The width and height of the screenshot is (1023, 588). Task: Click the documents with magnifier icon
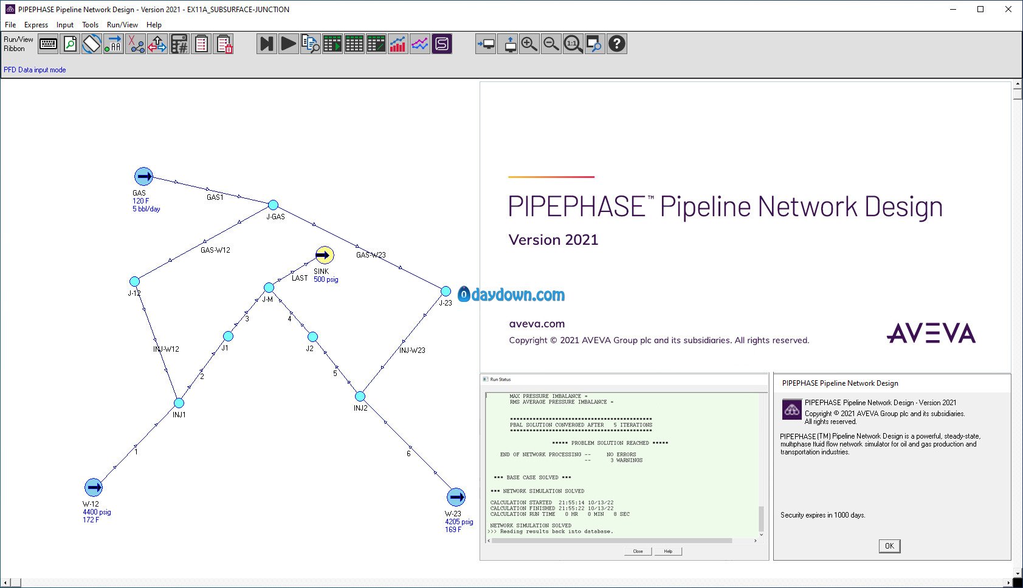click(x=311, y=44)
